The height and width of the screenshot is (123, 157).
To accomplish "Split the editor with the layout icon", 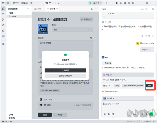I will [x=92, y=9].
